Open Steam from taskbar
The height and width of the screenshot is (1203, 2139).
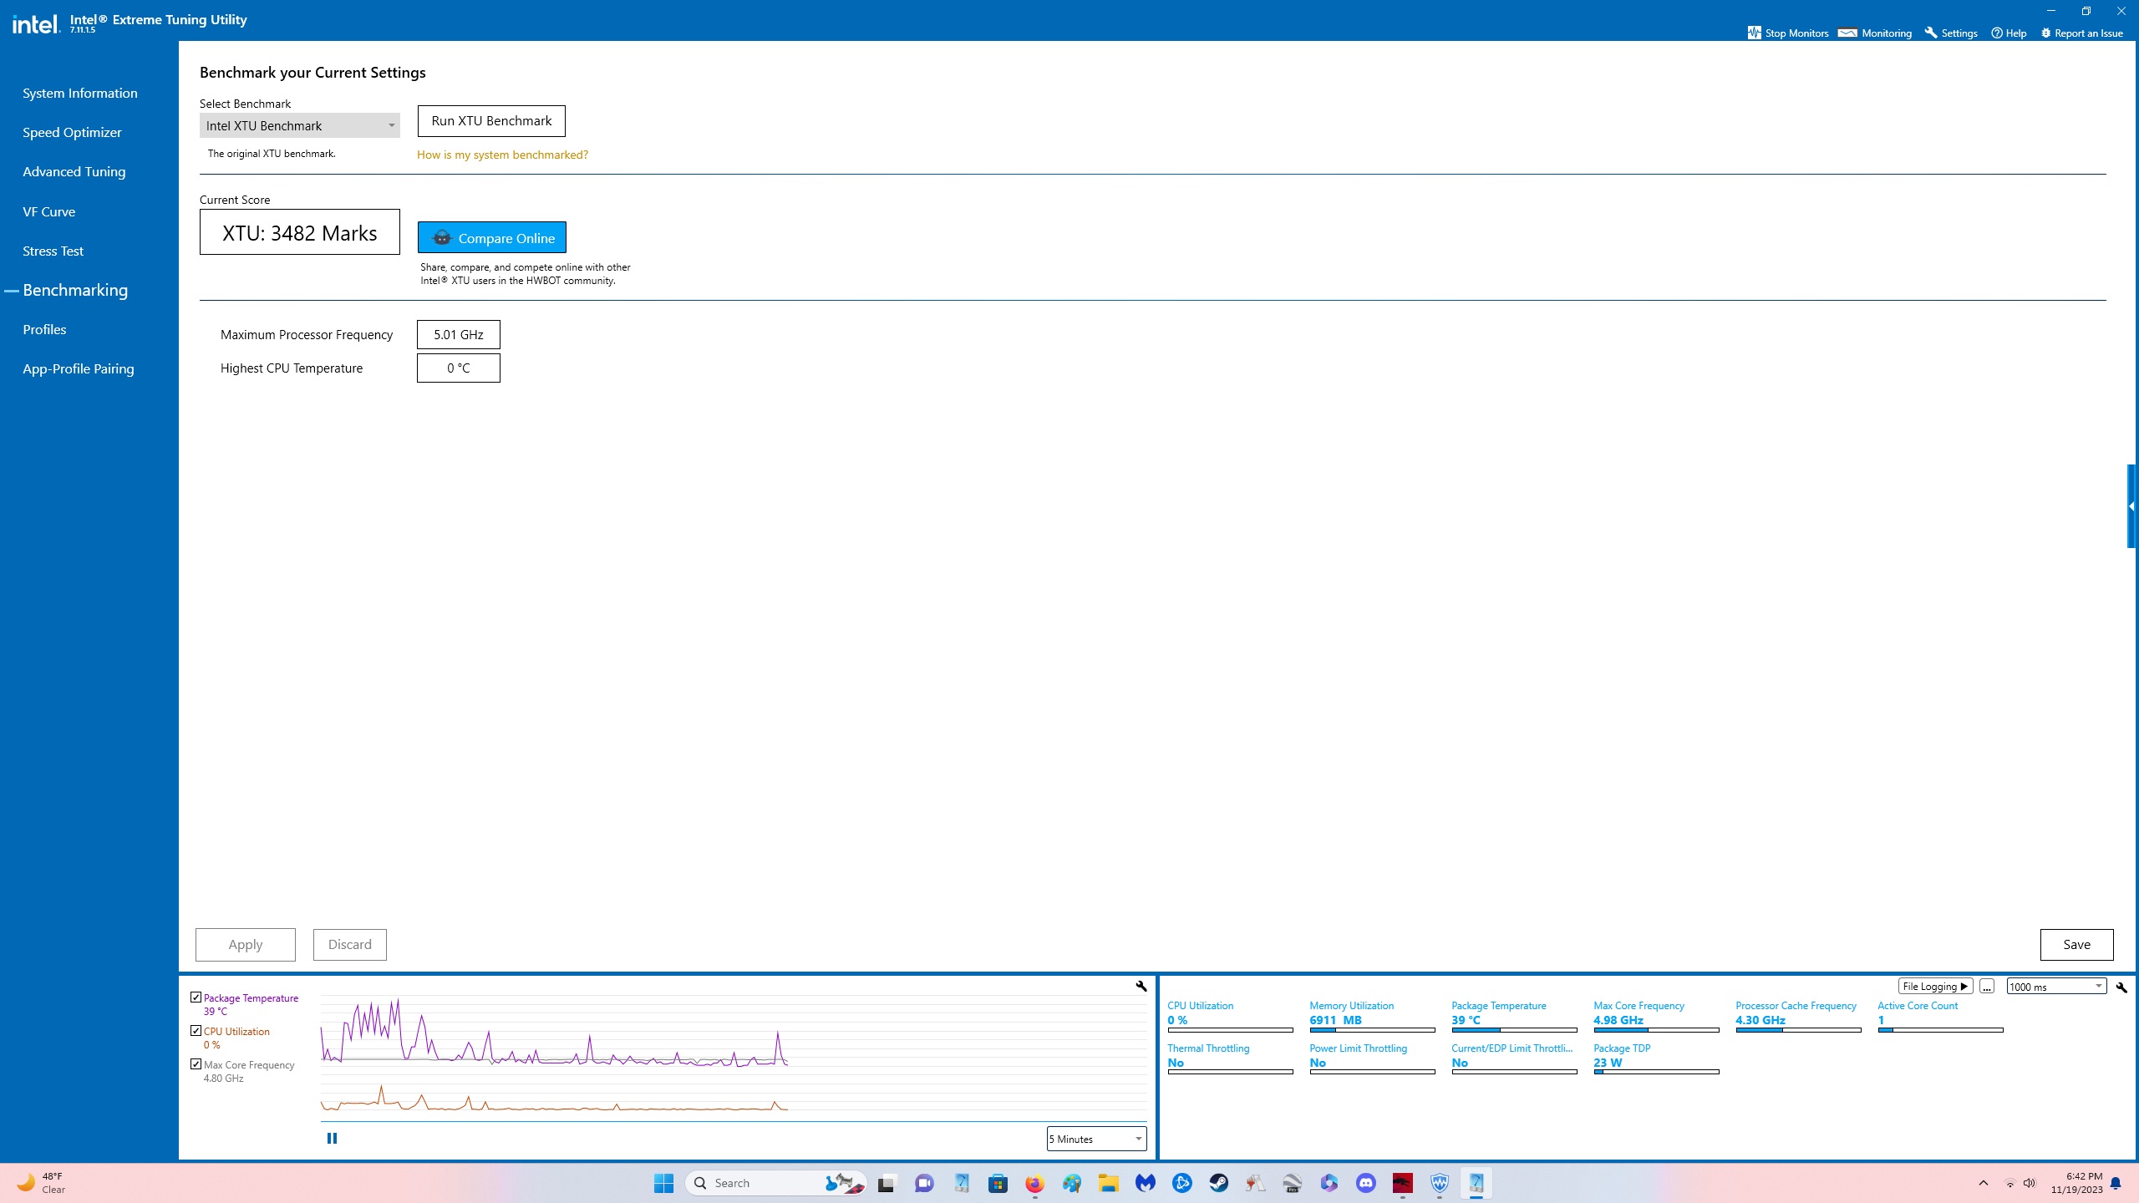(x=1218, y=1183)
